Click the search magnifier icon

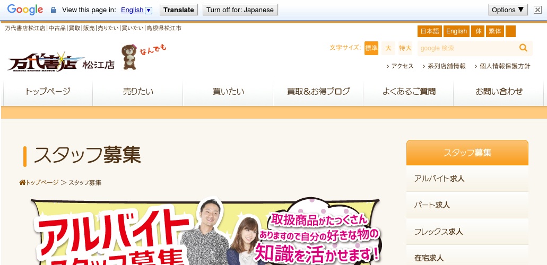tap(523, 48)
